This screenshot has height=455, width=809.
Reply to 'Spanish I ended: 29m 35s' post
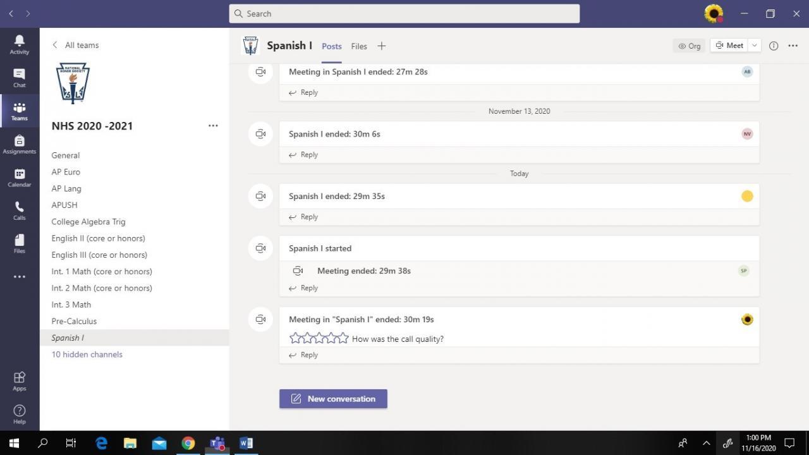click(303, 217)
